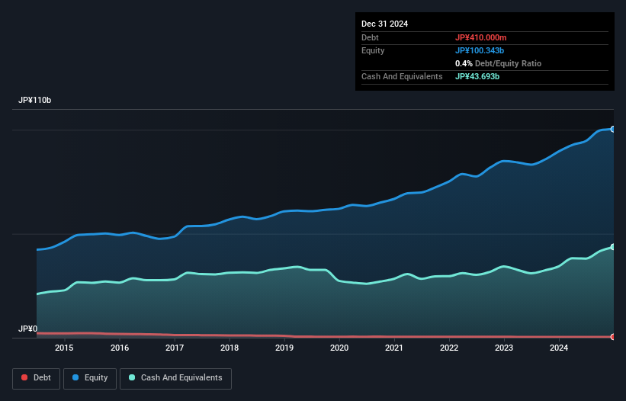Click the tooltip Equity row label
The image size is (626, 401).
(x=373, y=50)
